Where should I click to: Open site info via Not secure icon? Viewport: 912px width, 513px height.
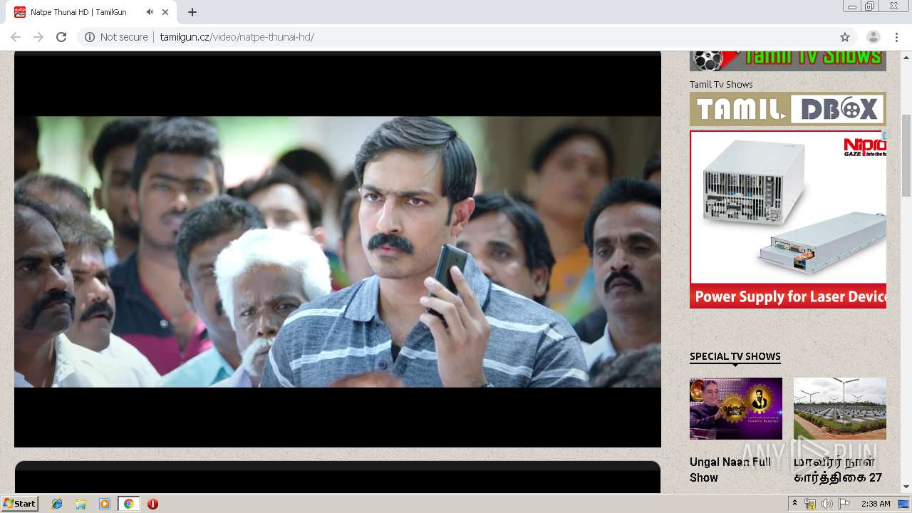tap(90, 37)
